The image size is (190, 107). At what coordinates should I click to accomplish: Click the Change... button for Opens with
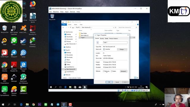(x=122, y=49)
